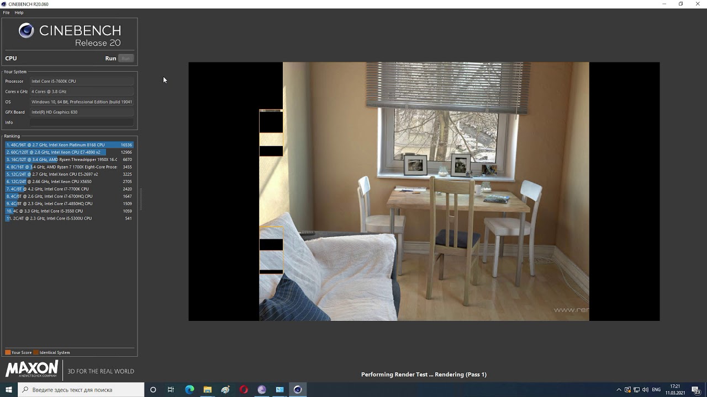Open the network tray icon
Screen dimensions: 707x397
(x=636, y=390)
